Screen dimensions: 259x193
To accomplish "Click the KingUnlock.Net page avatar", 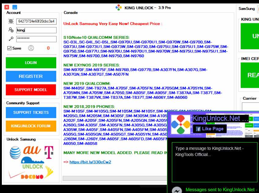I will 180,124.
